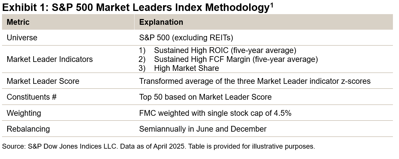Click the Constituents # row label
This screenshot has width=399, height=159.
(x=31, y=97)
